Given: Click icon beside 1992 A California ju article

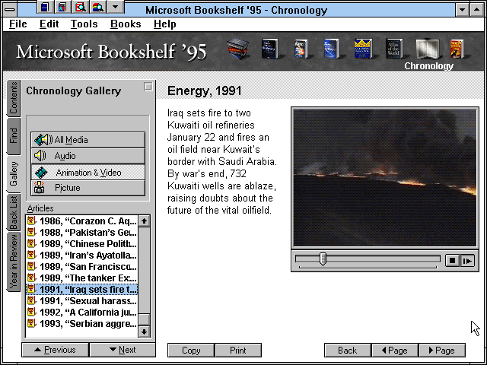Looking at the screenshot, I should click(x=31, y=312).
